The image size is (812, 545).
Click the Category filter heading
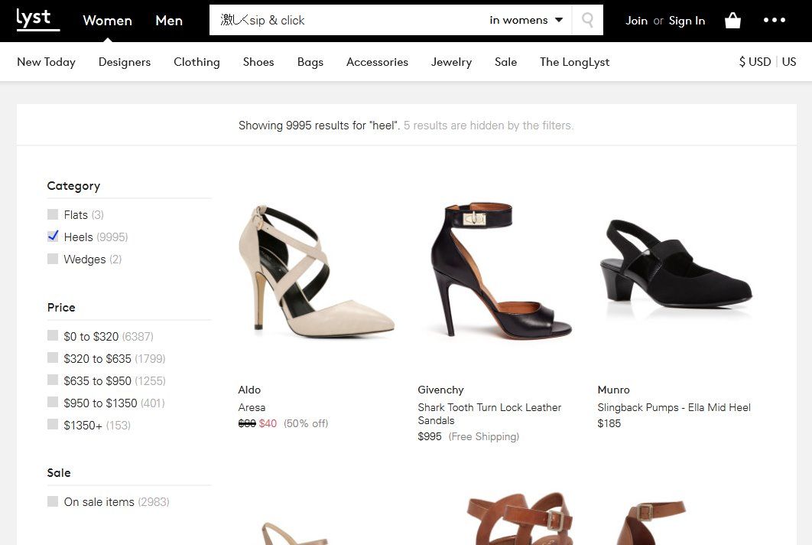click(x=73, y=186)
